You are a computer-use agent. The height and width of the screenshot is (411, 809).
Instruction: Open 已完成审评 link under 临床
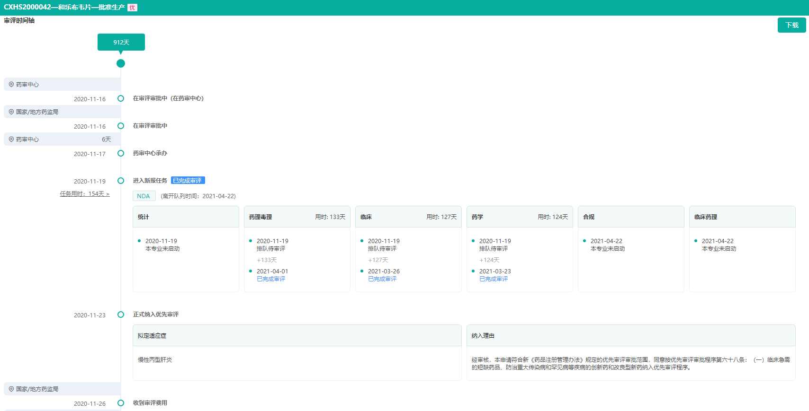tap(382, 279)
